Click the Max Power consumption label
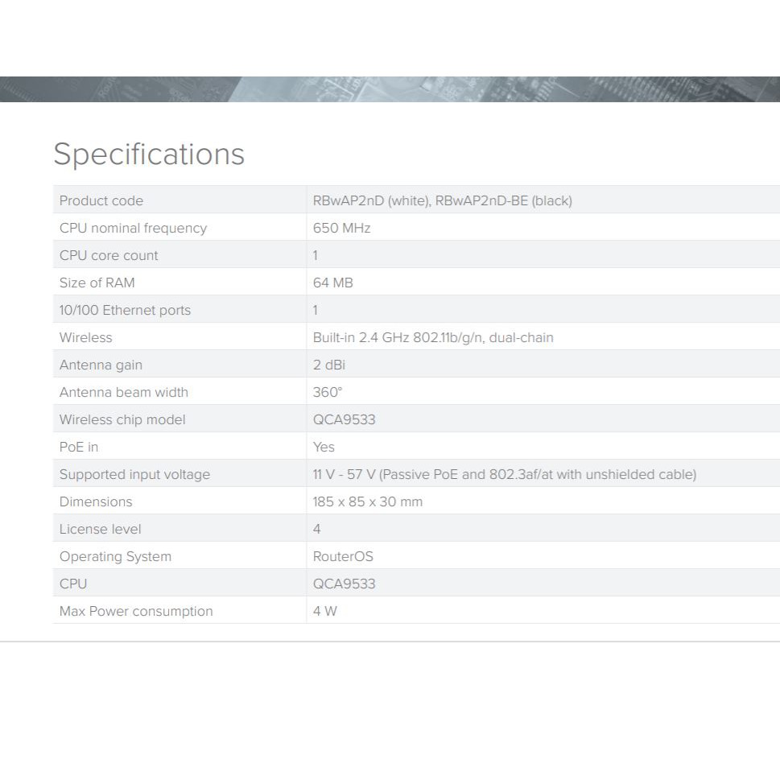 (136, 611)
